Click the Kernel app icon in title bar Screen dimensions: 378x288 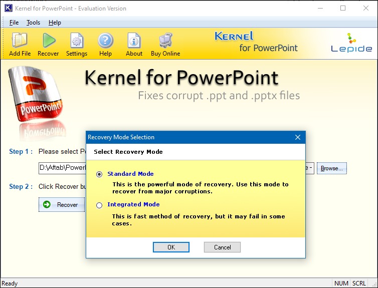click(x=8, y=8)
